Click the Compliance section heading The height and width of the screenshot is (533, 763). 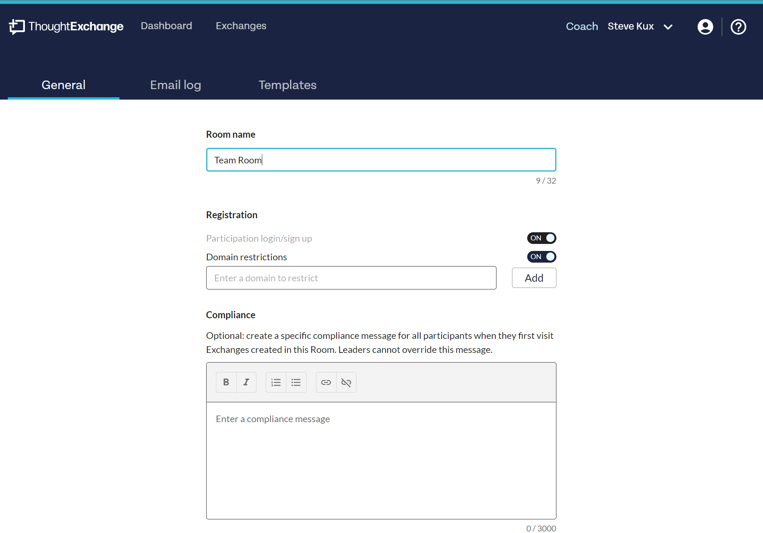pyautogui.click(x=231, y=315)
